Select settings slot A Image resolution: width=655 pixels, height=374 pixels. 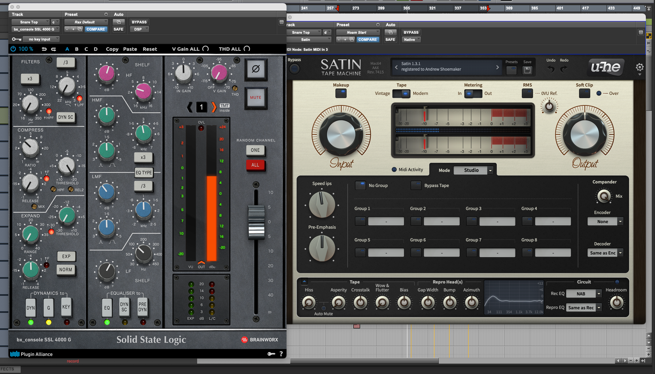[67, 49]
